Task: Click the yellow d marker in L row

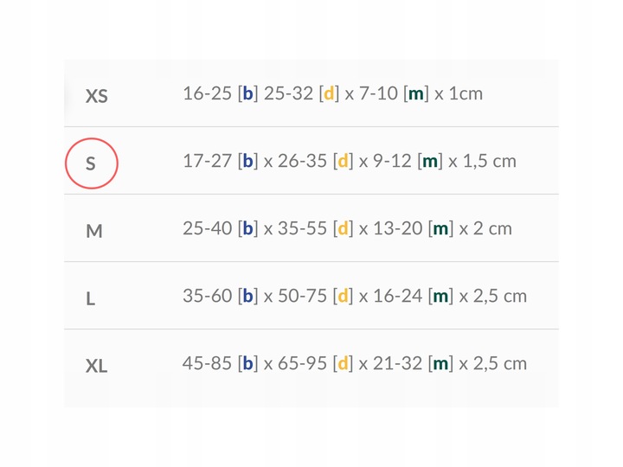Action: [343, 296]
